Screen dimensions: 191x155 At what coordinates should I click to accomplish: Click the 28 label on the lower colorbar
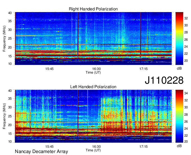(x=186, y=115)
